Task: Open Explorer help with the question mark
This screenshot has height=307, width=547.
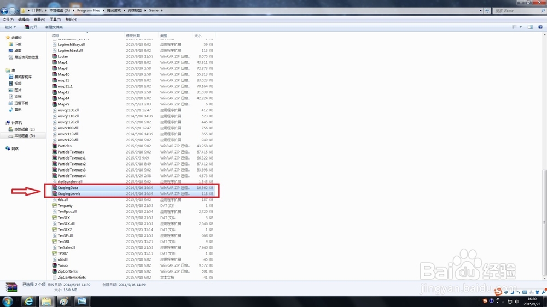Action: click(x=540, y=27)
